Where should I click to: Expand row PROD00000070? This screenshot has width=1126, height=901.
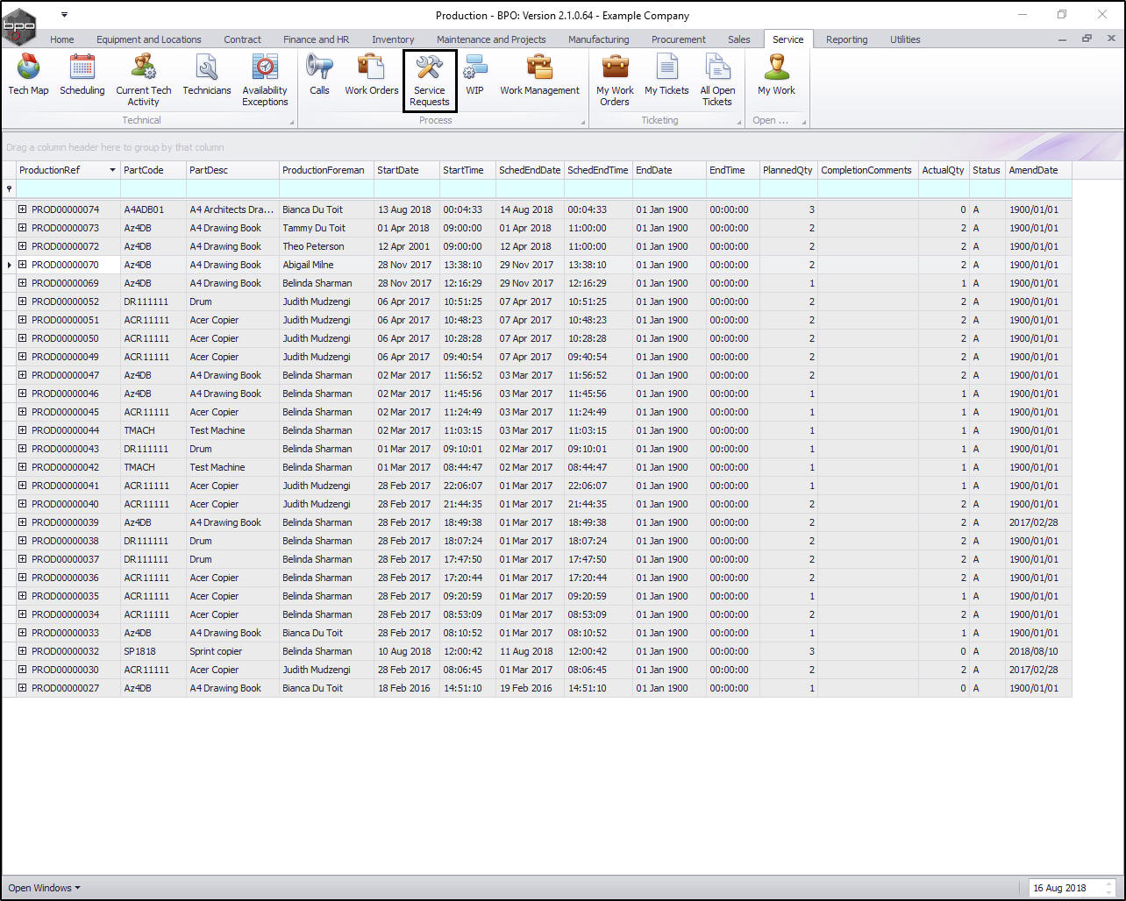tap(23, 265)
